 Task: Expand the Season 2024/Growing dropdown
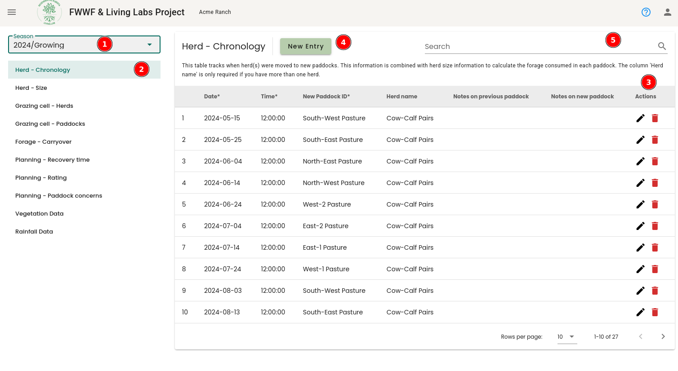[84, 44]
